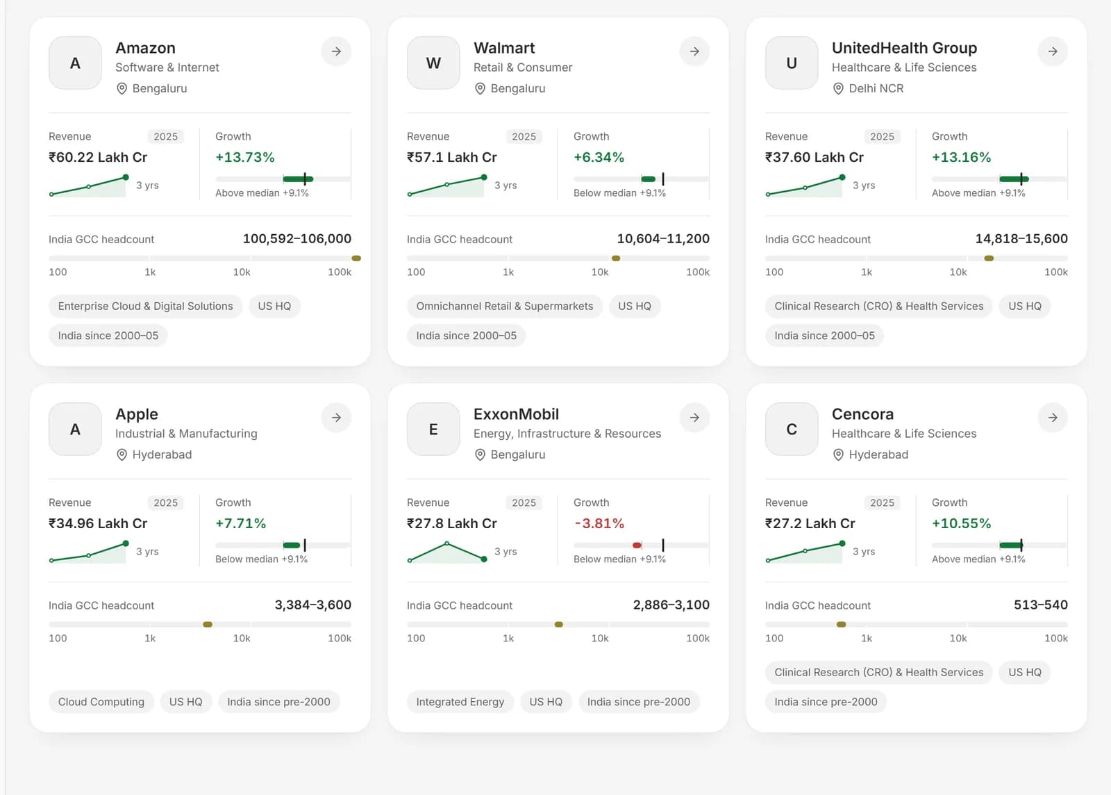Click the Walmart company name

pos(504,48)
